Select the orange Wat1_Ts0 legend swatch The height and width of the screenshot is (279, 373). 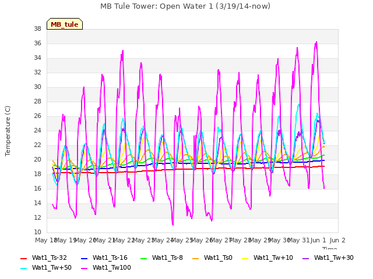pyautogui.click(x=196, y=258)
